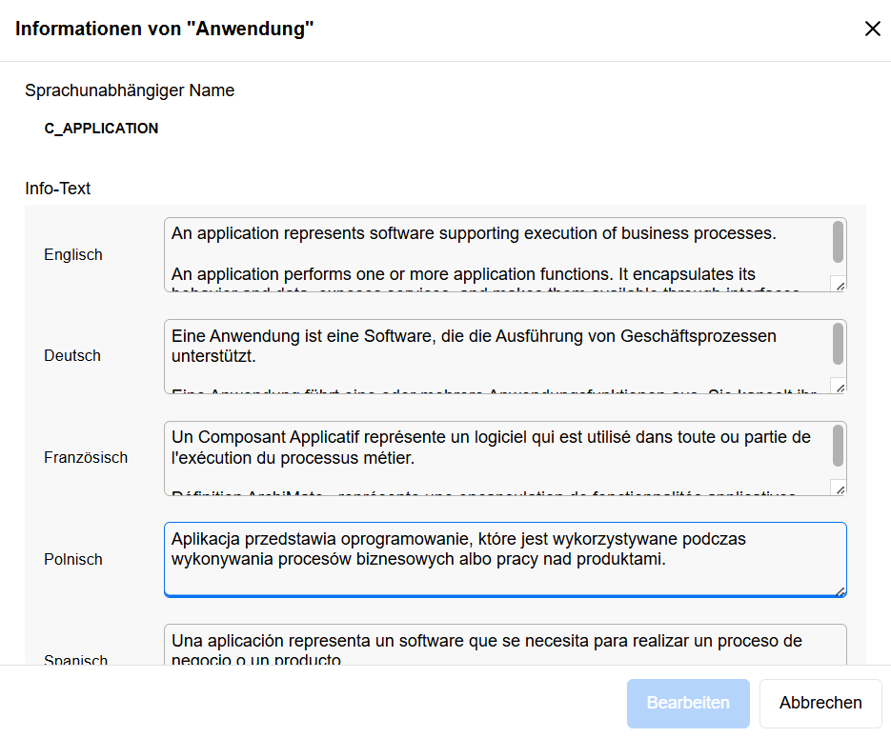The height and width of the screenshot is (738, 891).
Task: Click the resize grip of the Französisch text area
Action: 838,487
